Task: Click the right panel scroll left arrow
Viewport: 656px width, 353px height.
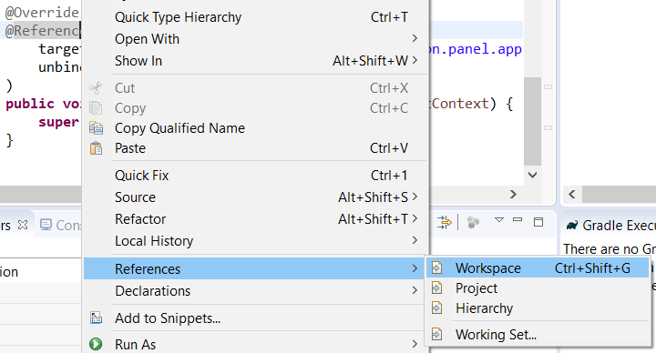Action: pos(572,195)
